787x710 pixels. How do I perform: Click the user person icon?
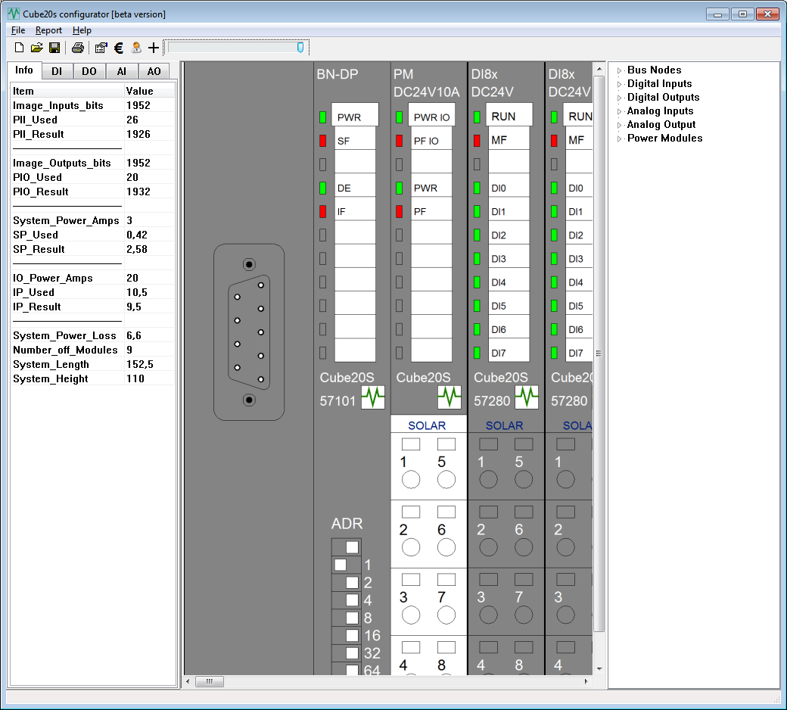[136, 48]
